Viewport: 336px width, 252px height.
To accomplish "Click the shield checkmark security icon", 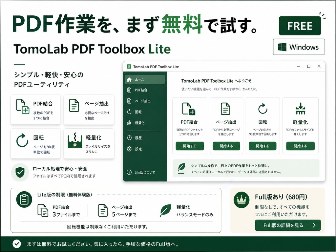I will (x=20, y=172).
